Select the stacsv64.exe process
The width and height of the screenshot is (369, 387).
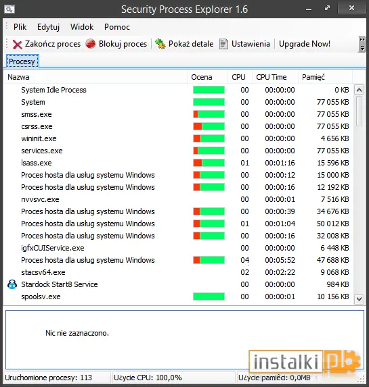pyautogui.click(x=43, y=272)
